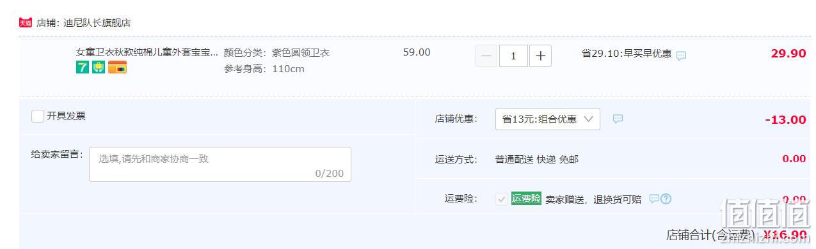
Task: Increase the quantity with the plus button
Action: click(540, 56)
